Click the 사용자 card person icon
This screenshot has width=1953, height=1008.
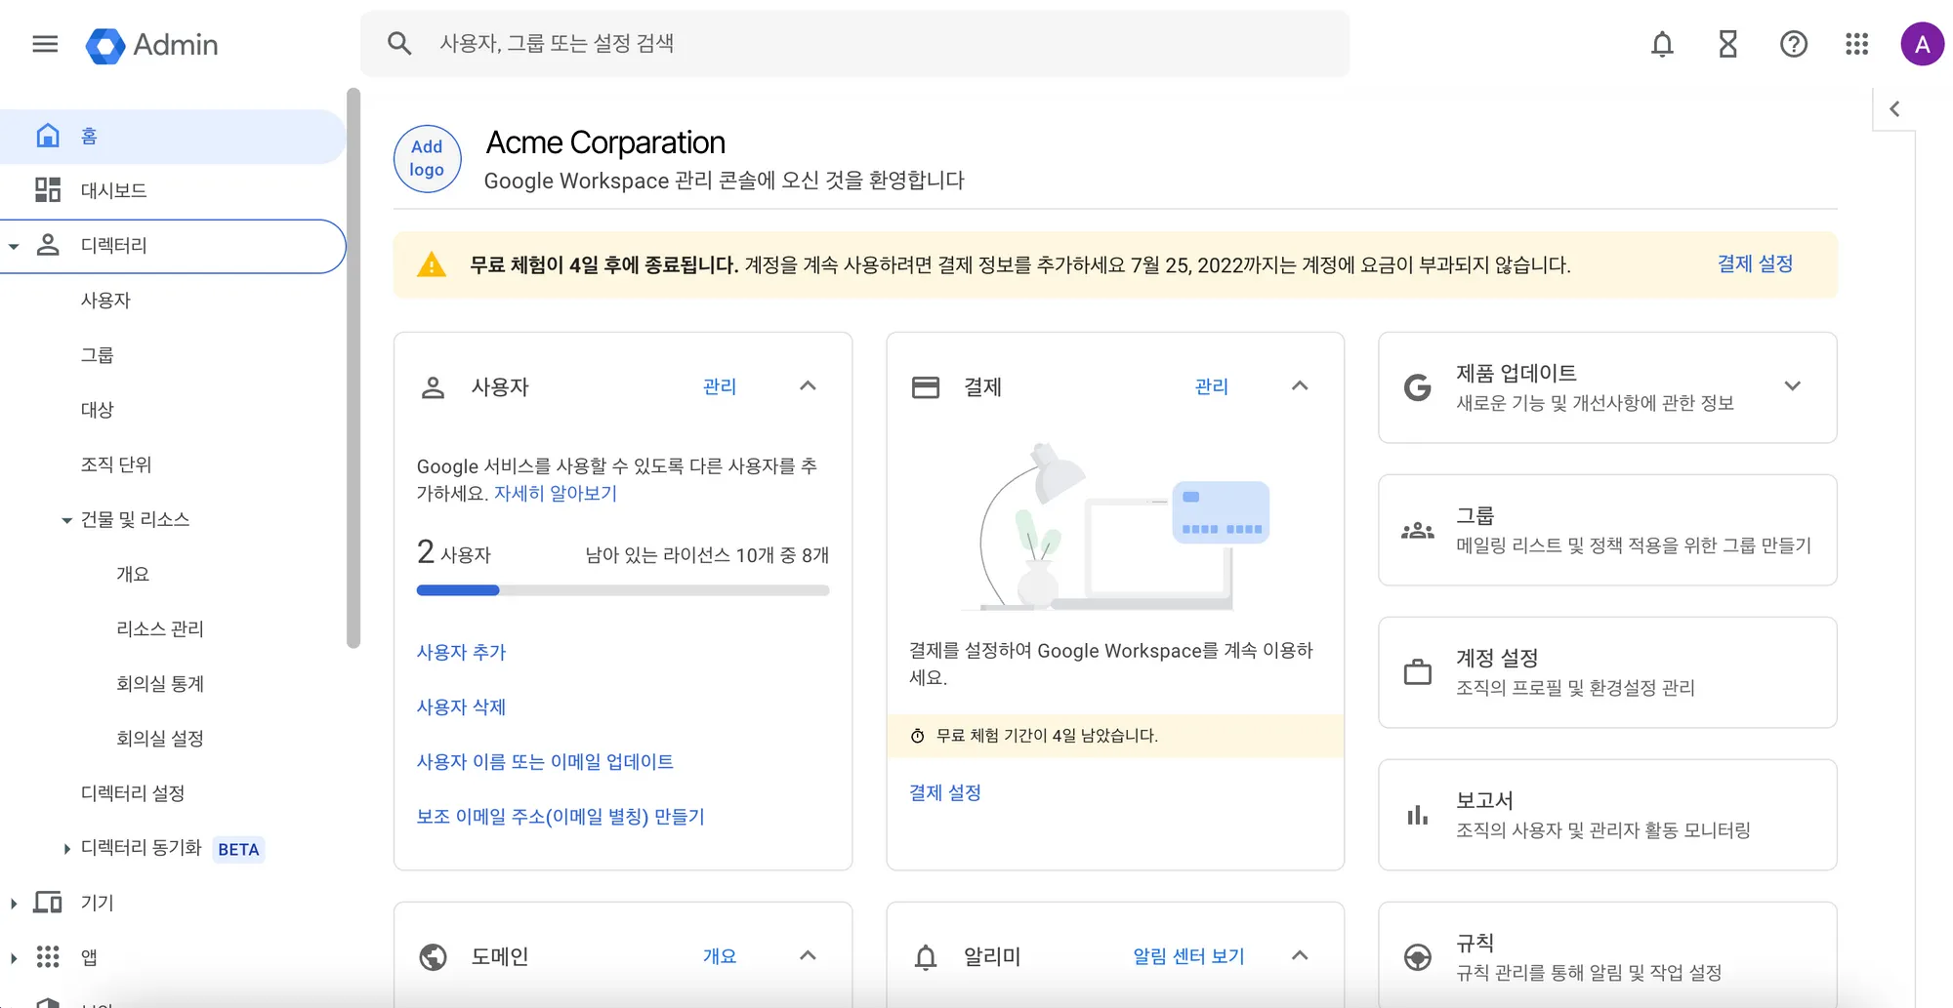[433, 387]
